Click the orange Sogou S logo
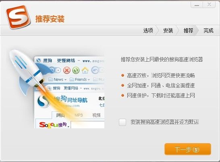Image resolution: width=220 pixels, height=162 pixels. pos(18,17)
